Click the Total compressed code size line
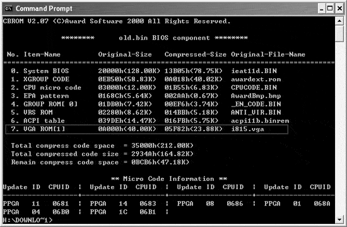This screenshot has width=347, height=227. (102, 154)
